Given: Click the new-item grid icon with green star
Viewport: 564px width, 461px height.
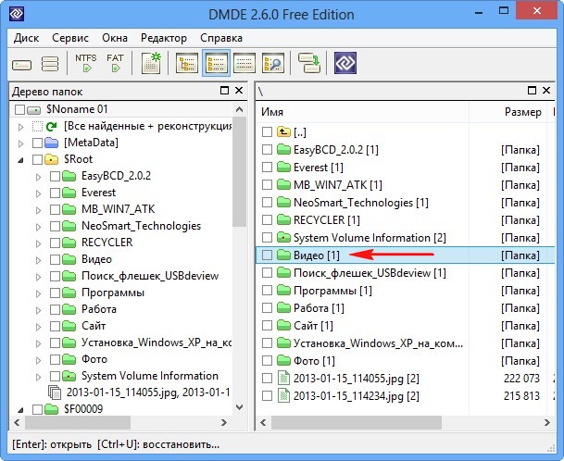Looking at the screenshot, I should tap(151, 63).
